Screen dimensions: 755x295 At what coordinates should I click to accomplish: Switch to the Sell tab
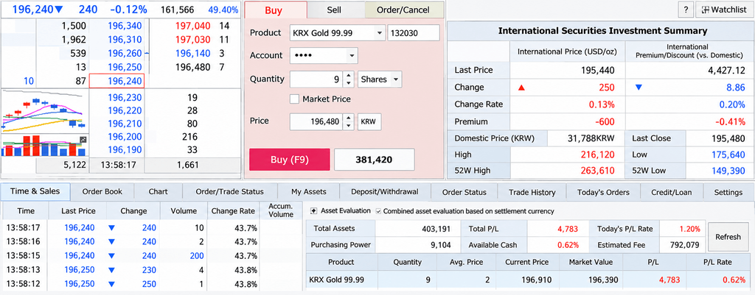click(x=335, y=10)
